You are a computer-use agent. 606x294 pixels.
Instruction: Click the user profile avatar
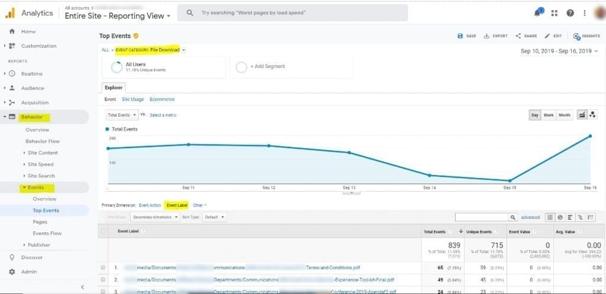[x=601, y=13]
